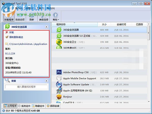The image size is (152, 114).
Task: Click the 360安全卫士 program name
Action: click(x=70, y=42)
